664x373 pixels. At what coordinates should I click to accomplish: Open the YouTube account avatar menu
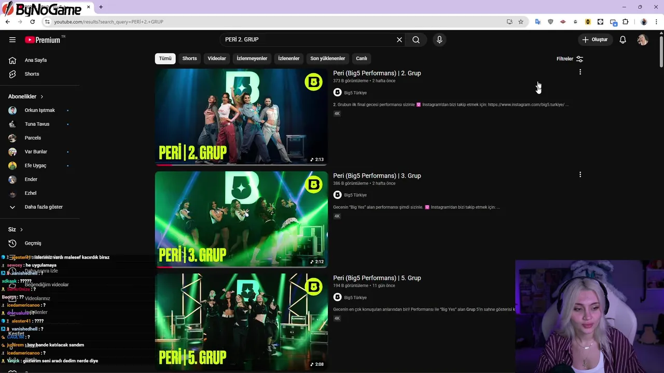point(643,40)
